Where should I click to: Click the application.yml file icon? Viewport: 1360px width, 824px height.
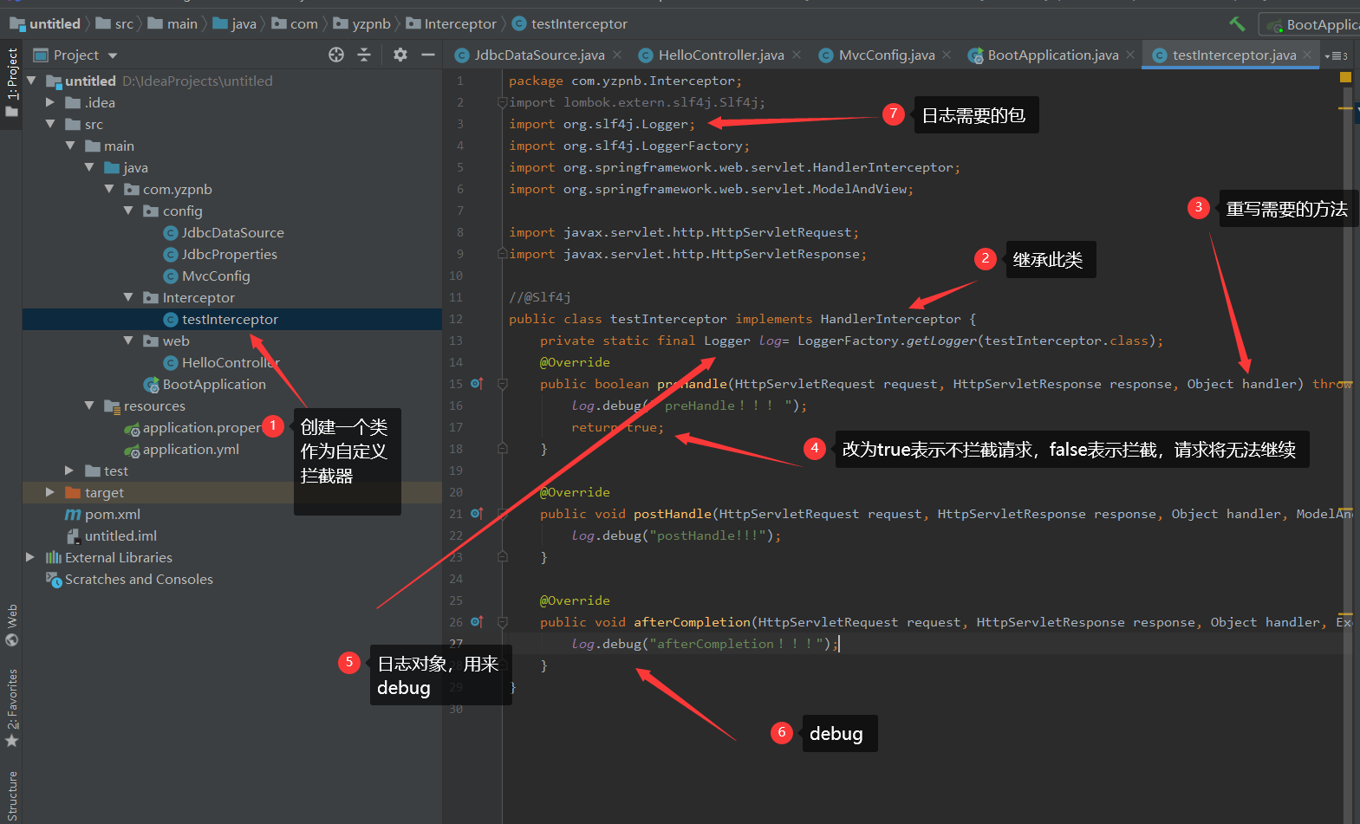132,450
